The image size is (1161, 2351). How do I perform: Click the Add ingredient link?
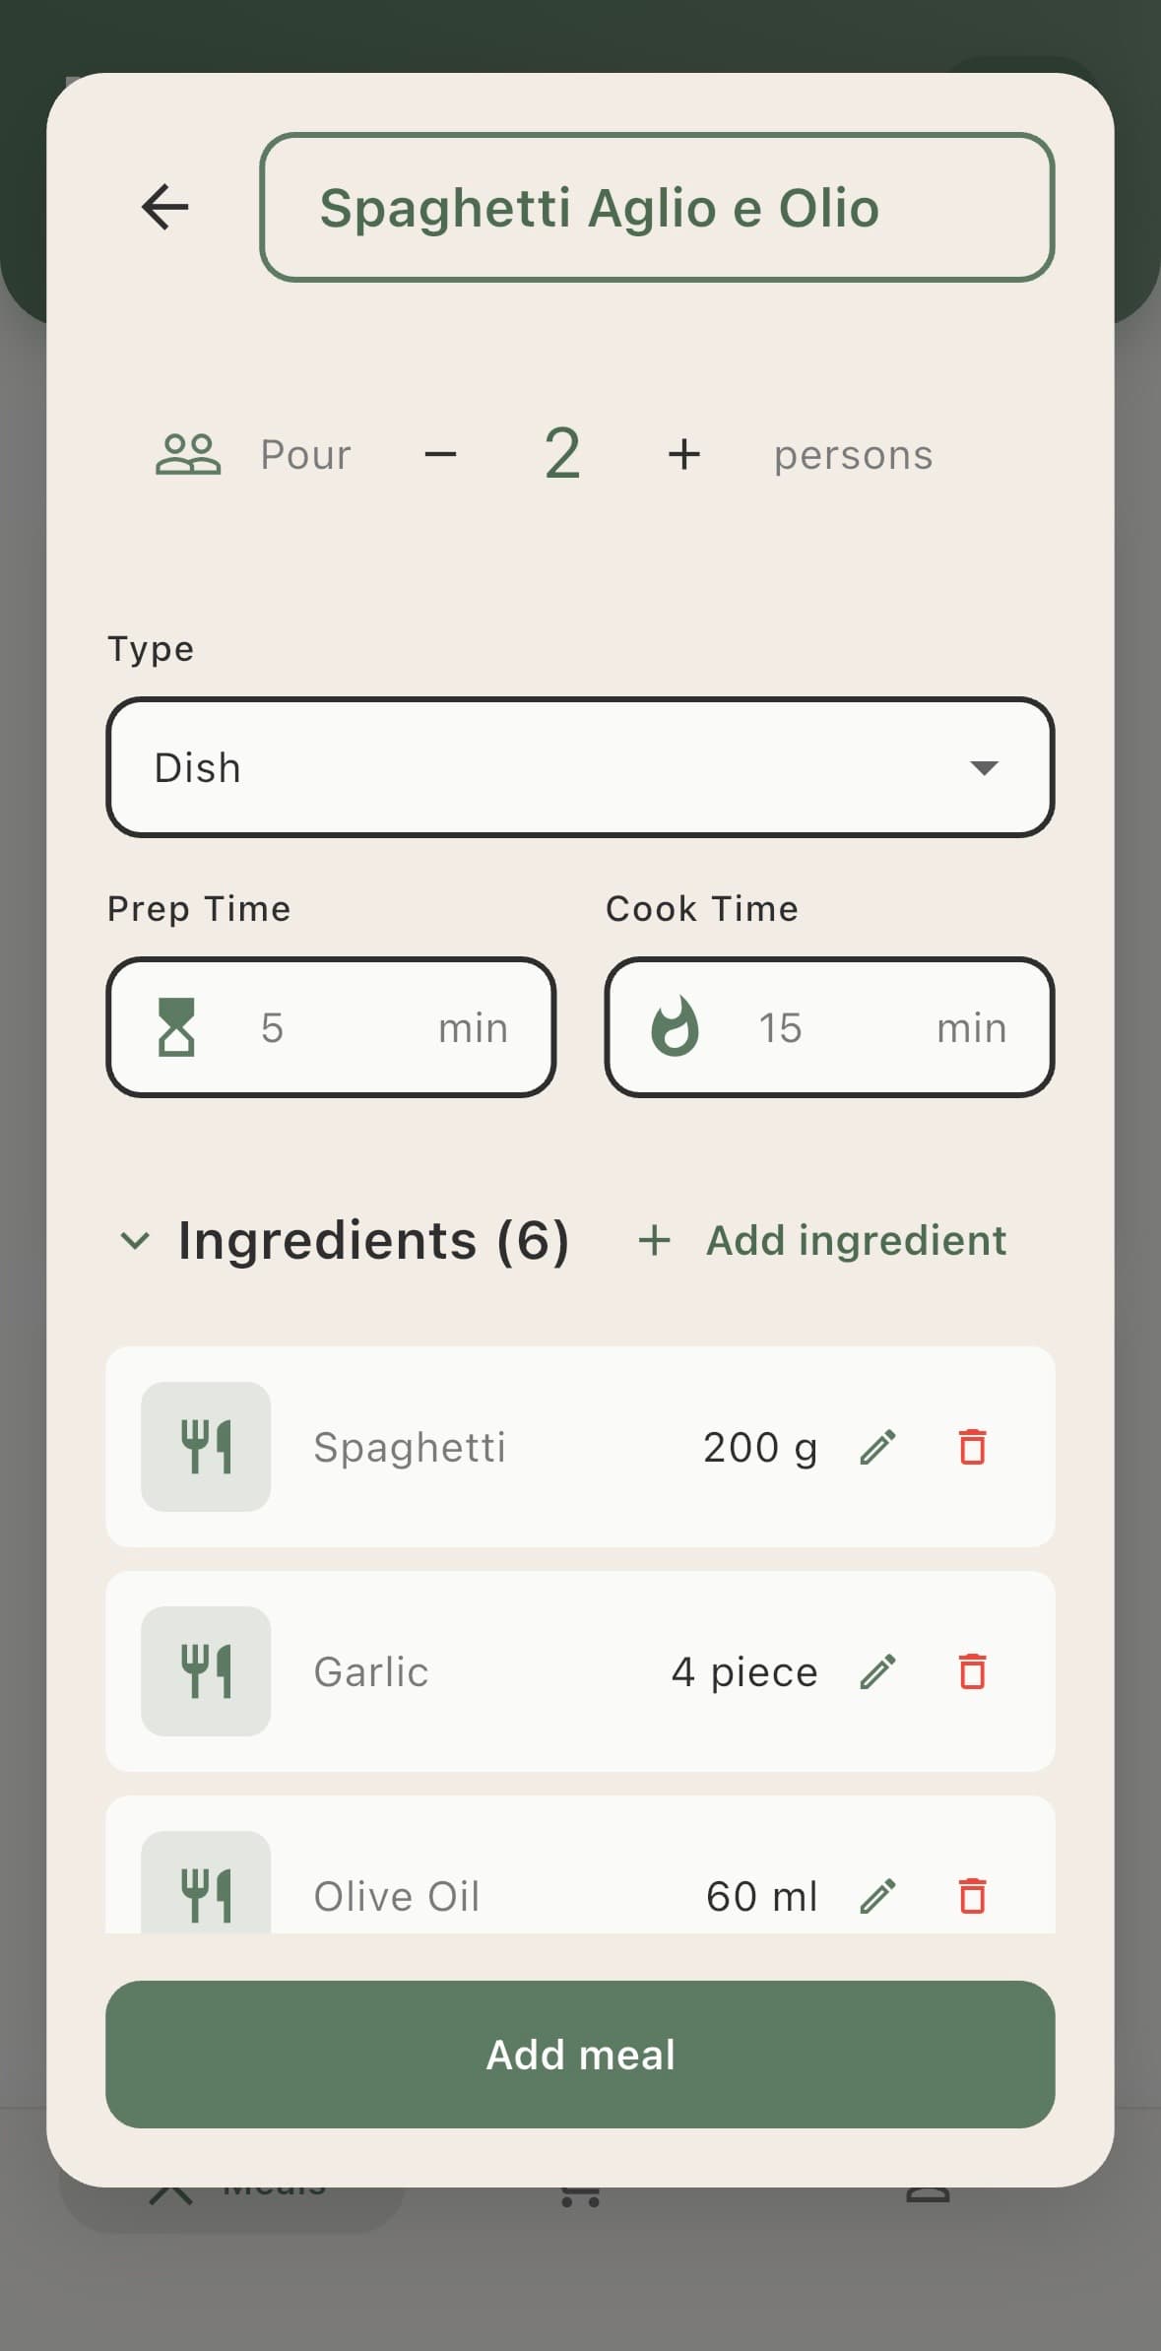(823, 1240)
